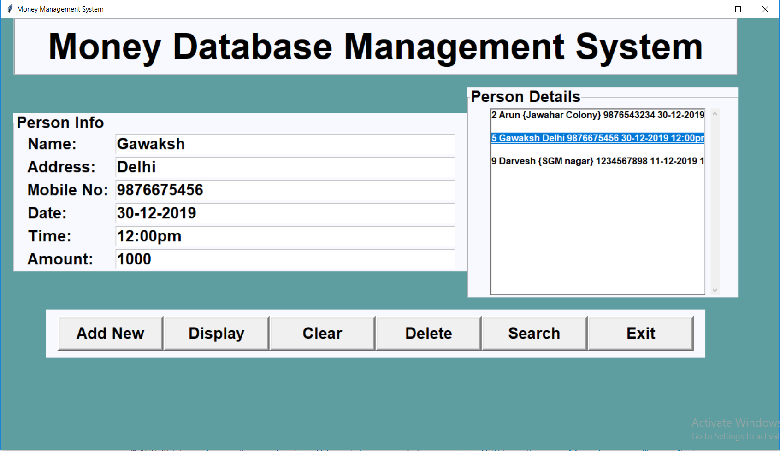Click the Python feather icon in title bar
Viewport: 780px width, 451px height.
pos(9,9)
